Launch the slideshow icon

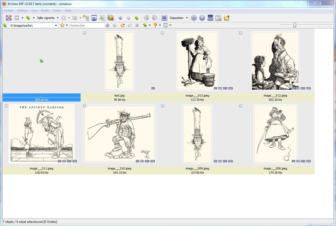(111, 18)
